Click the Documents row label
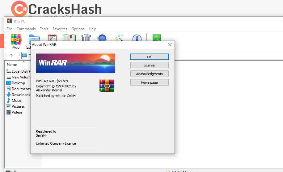Viewport: 283px width, 172px height. pyautogui.click(x=21, y=89)
